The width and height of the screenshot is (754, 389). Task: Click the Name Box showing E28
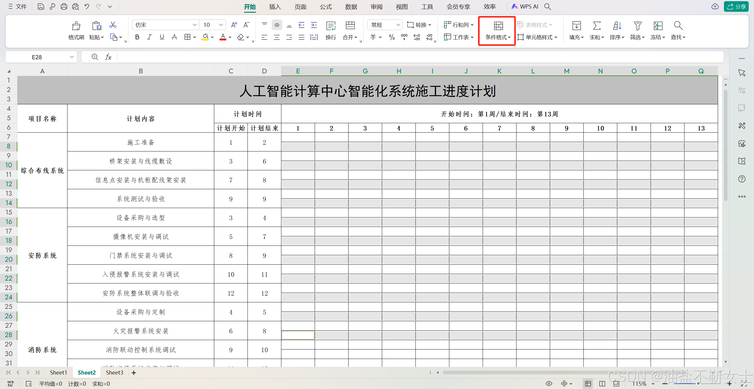click(37, 57)
